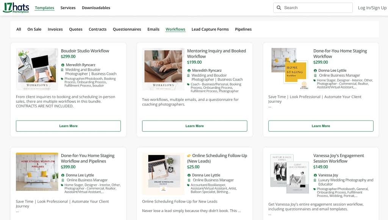Click Learn More for Done-for-You Home Staging
Screen dimensions: 388x220
[321, 126]
